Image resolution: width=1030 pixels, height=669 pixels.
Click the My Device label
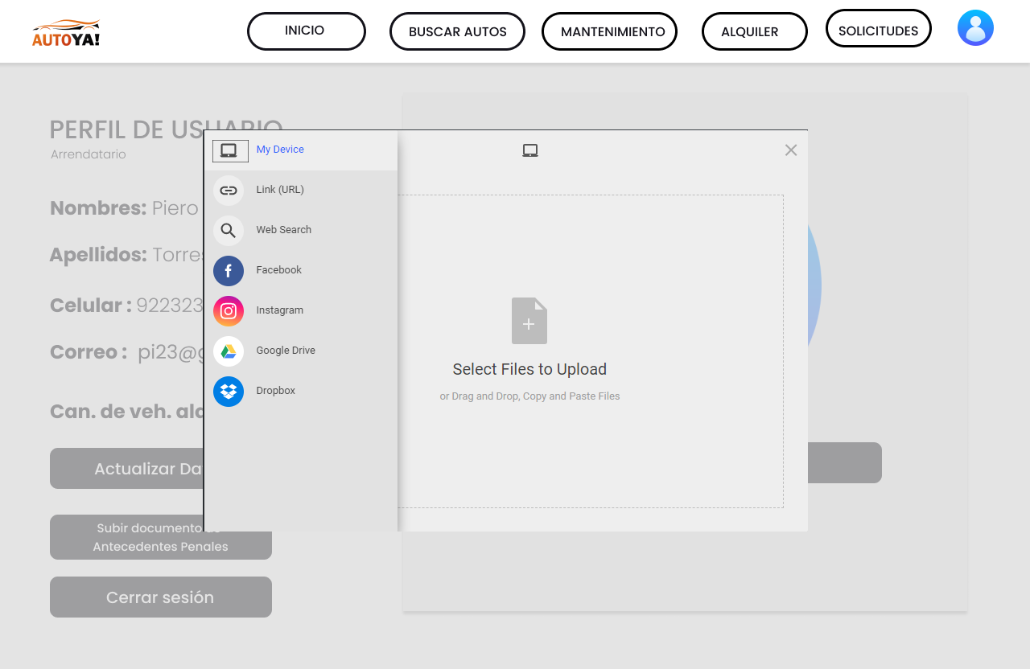coord(280,150)
